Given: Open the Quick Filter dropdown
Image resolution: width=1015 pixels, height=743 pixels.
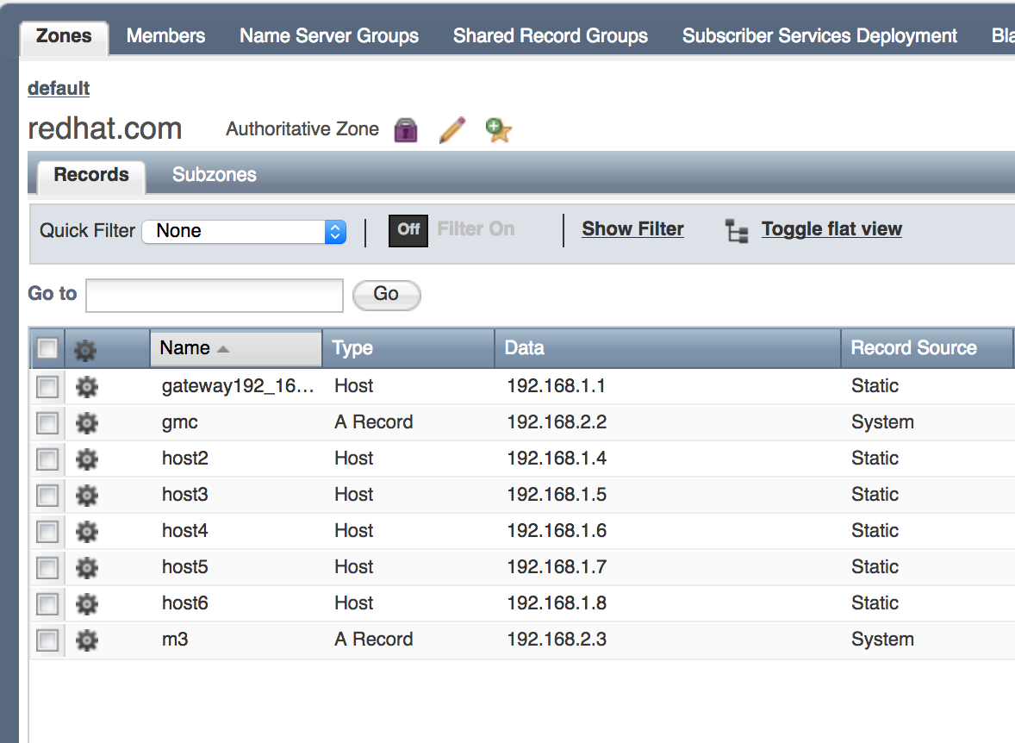Looking at the screenshot, I should pos(244,230).
